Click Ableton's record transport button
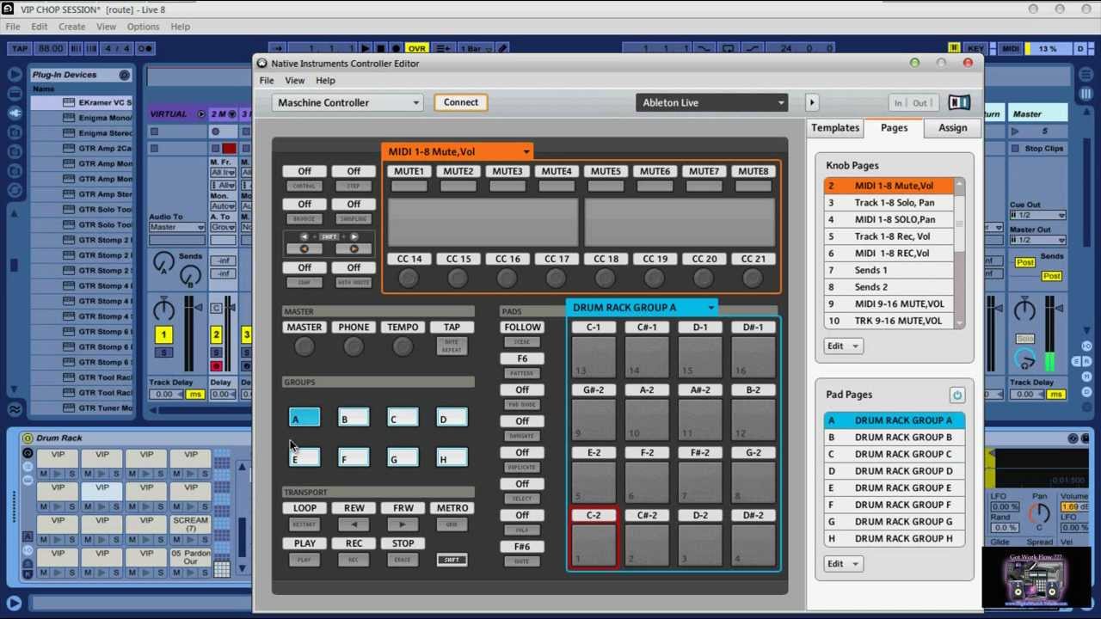Viewport: 1101px width, 619px height. 397,49
